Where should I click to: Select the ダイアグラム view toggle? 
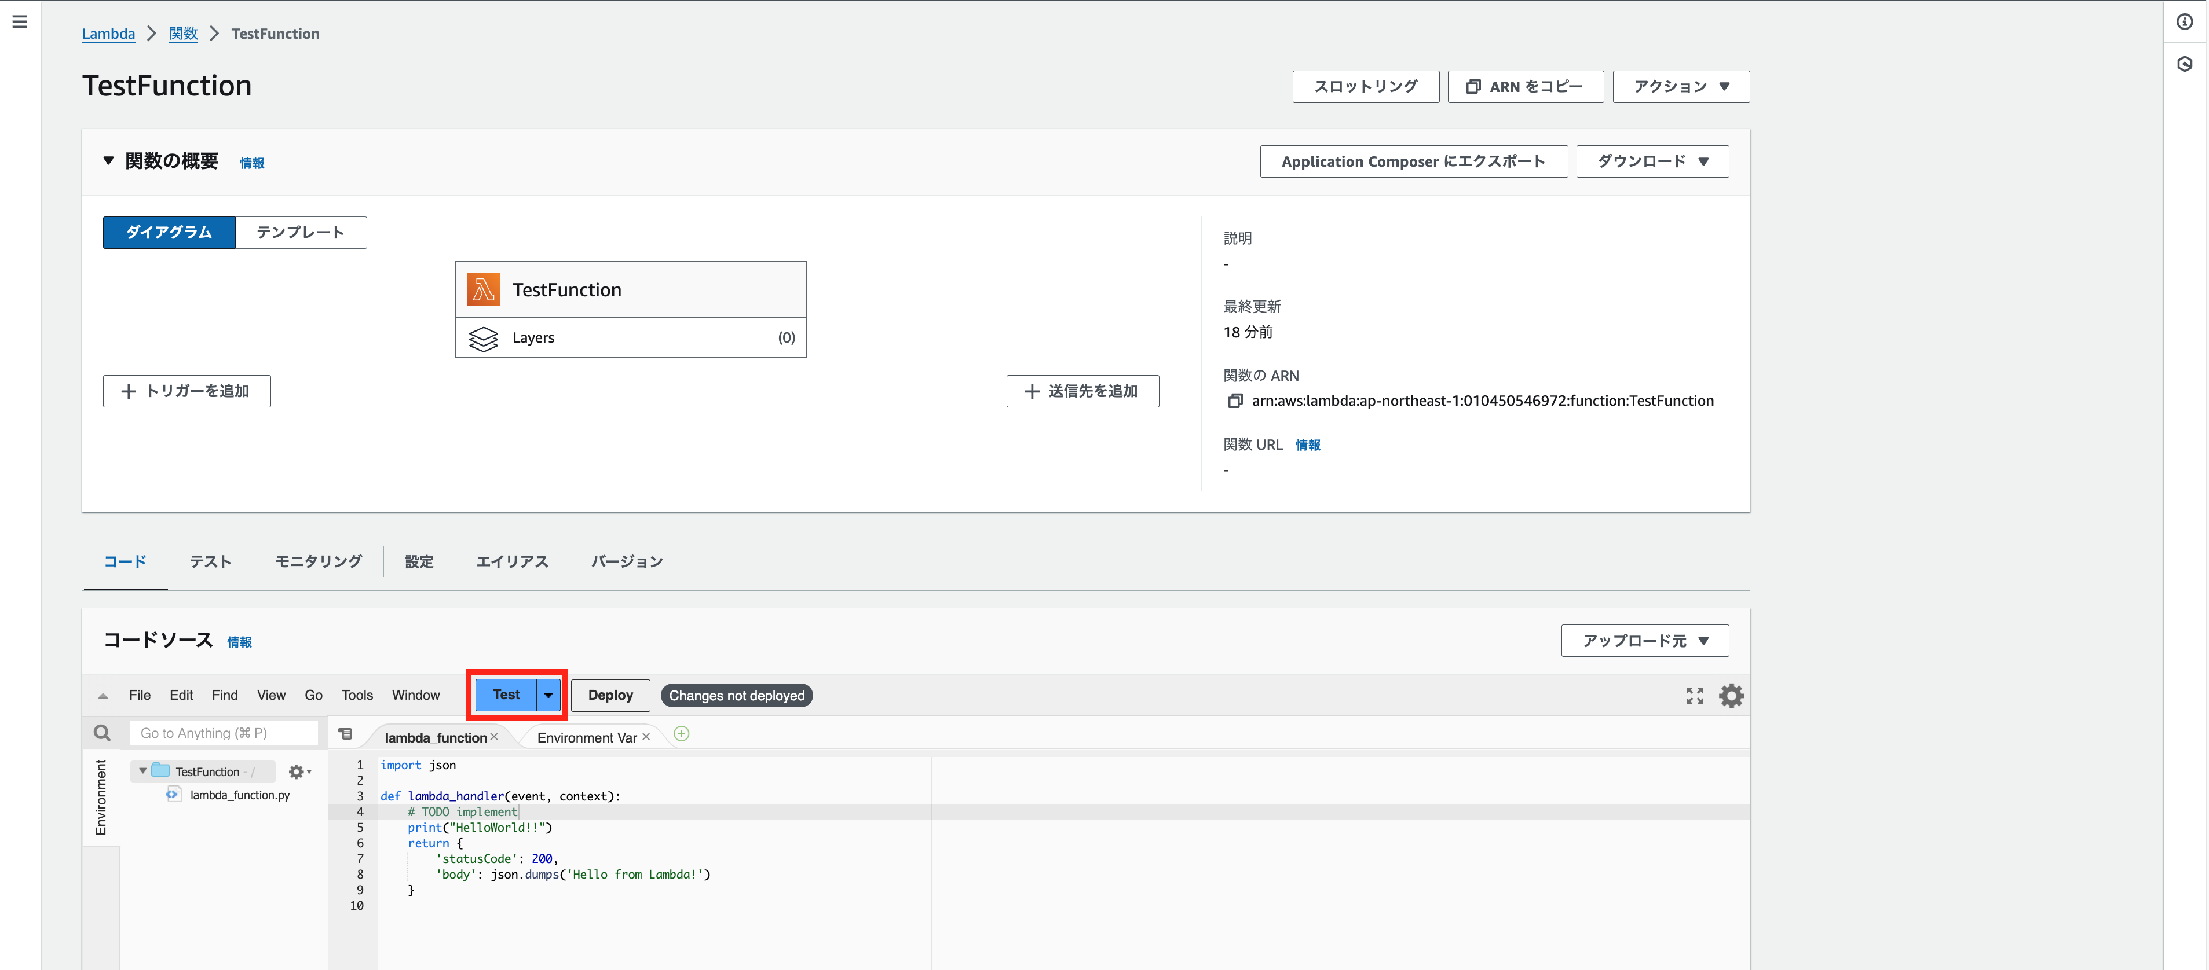pyautogui.click(x=169, y=232)
